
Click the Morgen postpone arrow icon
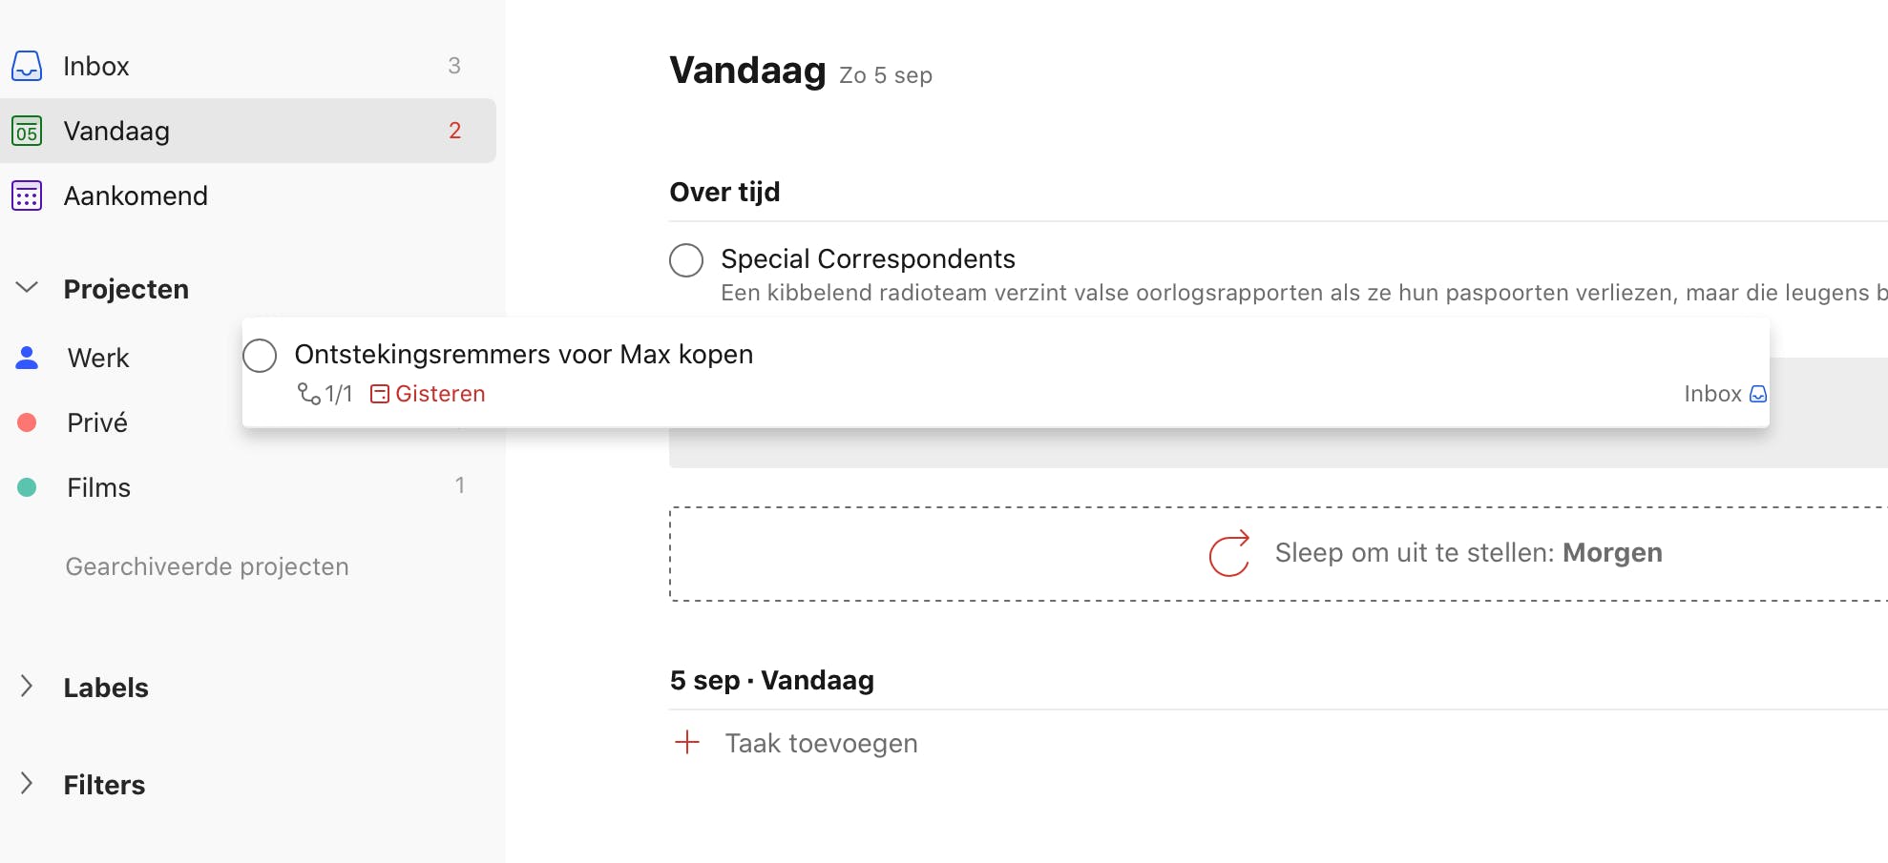(x=1229, y=553)
